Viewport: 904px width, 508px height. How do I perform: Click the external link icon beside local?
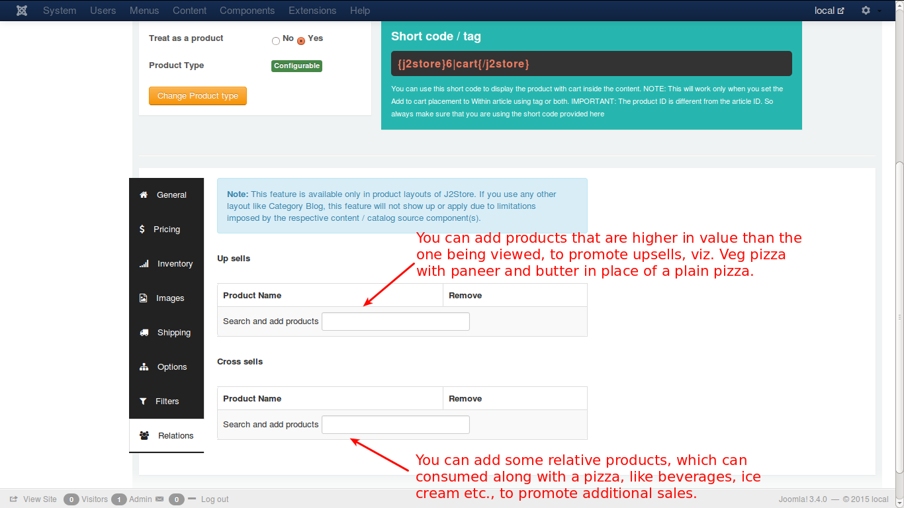tap(840, 11)
